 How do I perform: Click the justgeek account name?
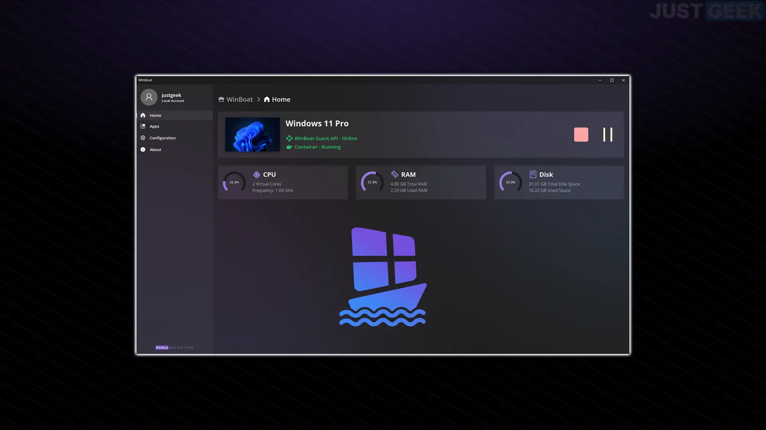[171, 95]
